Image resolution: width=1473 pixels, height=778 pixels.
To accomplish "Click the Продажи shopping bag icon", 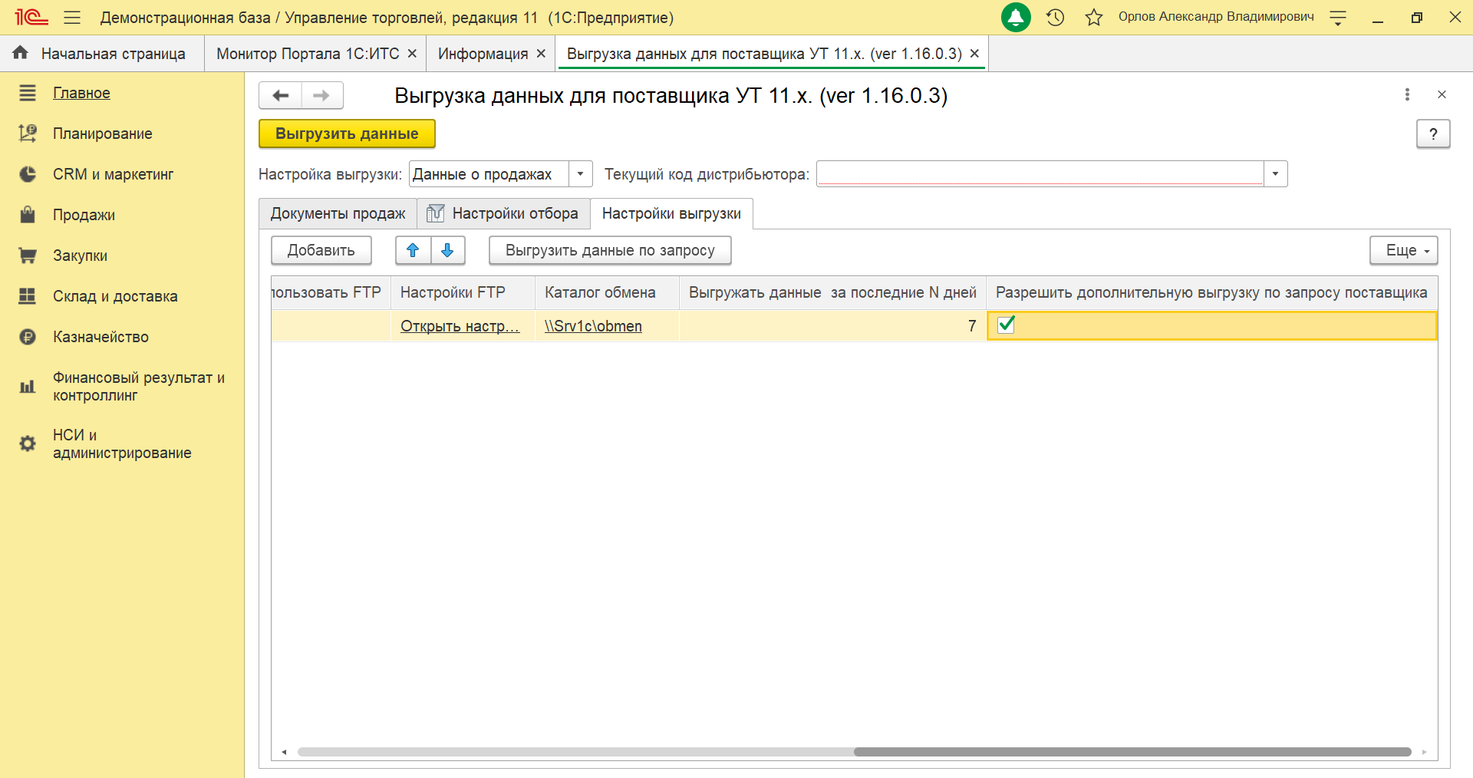I will [x=28, y=215].
